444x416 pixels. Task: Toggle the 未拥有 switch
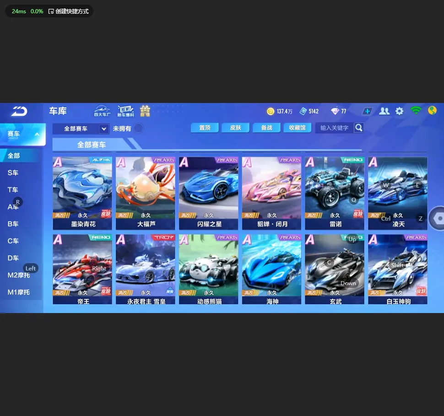139,129
